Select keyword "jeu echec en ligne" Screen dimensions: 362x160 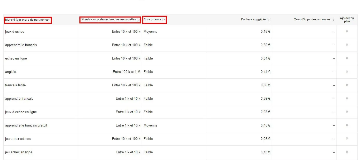click(x=19, y=152)
